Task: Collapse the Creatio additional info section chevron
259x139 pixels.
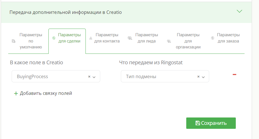Action: click(239, 11)
